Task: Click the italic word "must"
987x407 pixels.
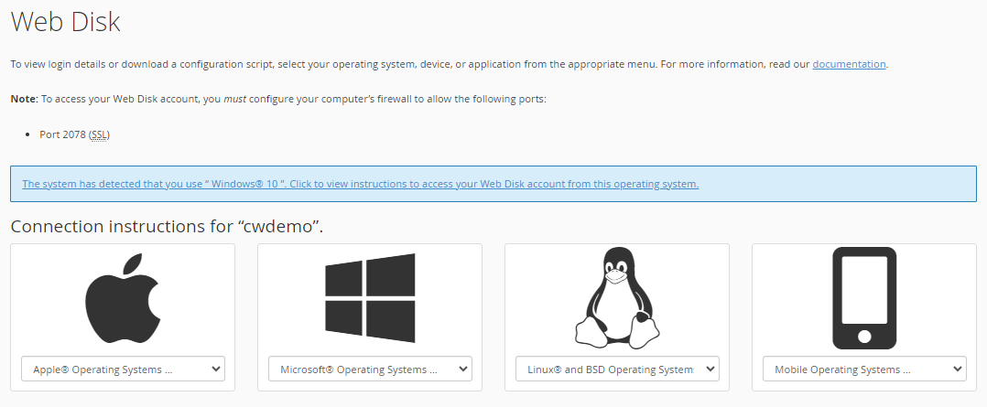Action: (x=235, y=98)
